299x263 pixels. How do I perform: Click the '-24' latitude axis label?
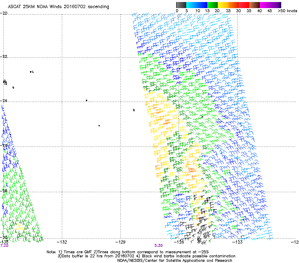tap(4, 101)
